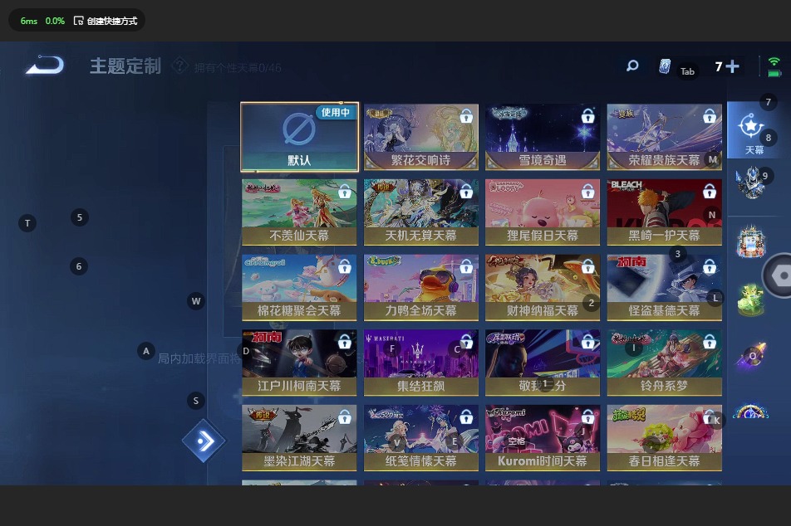This screenshot has height=526, width=791.
Task: Open the shooting star sidebar category
Action: click(750, 356)
